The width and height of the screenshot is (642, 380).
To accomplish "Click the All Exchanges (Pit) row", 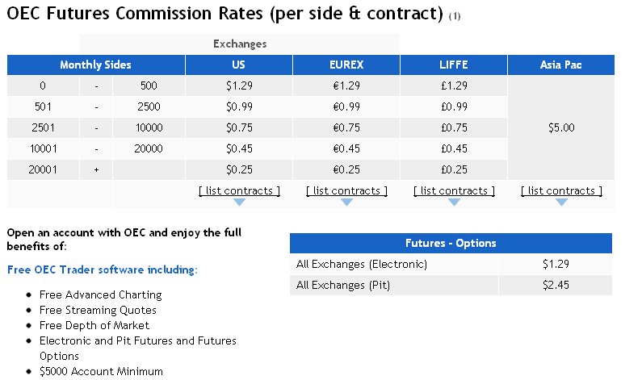I will coord(451,285).
